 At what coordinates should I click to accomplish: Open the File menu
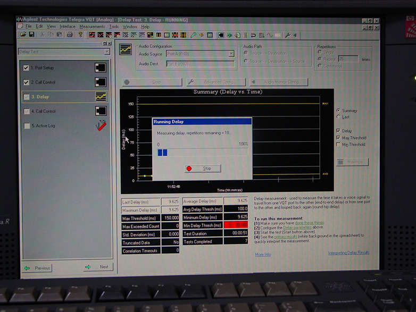tap(28, 26)
